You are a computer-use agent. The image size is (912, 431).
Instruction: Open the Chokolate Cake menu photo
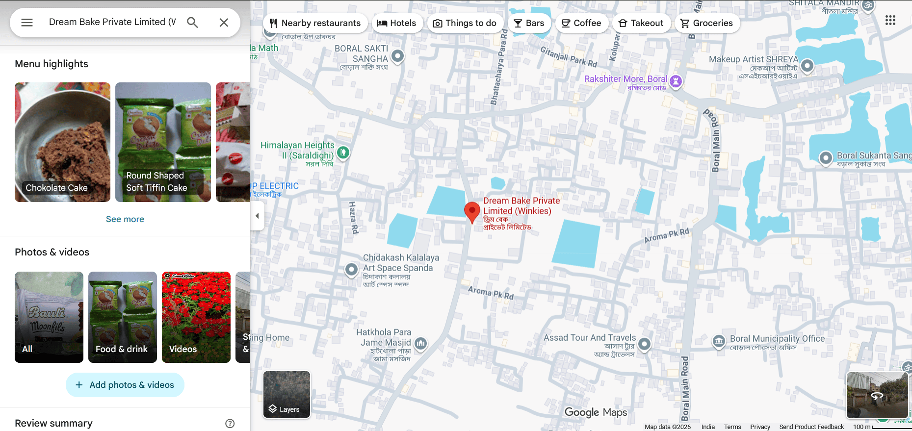63,142
